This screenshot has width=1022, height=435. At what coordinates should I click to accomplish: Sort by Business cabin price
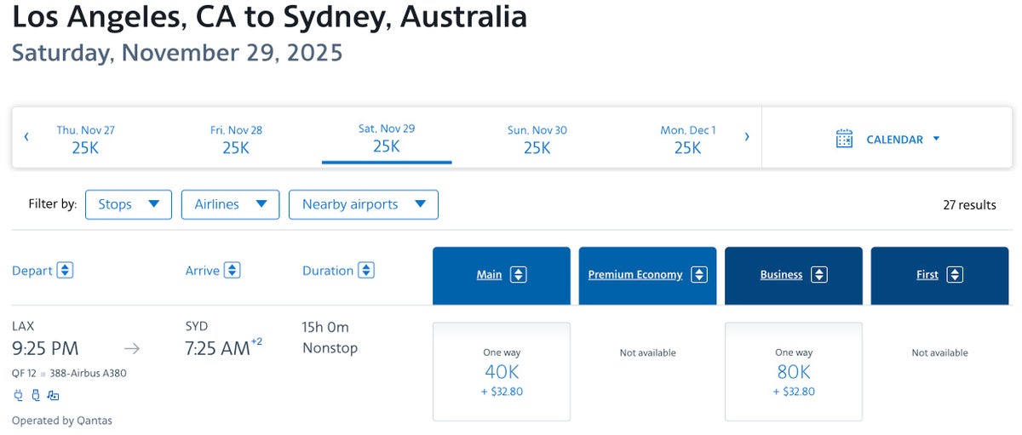[818, 275]
